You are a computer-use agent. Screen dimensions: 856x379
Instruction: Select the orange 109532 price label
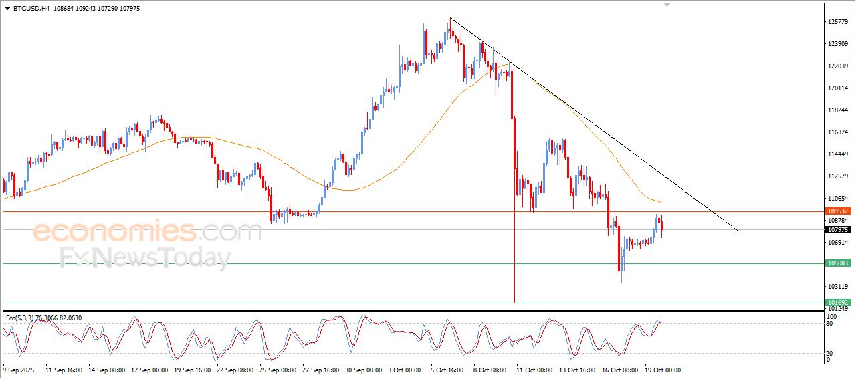[x=838, y=211]
